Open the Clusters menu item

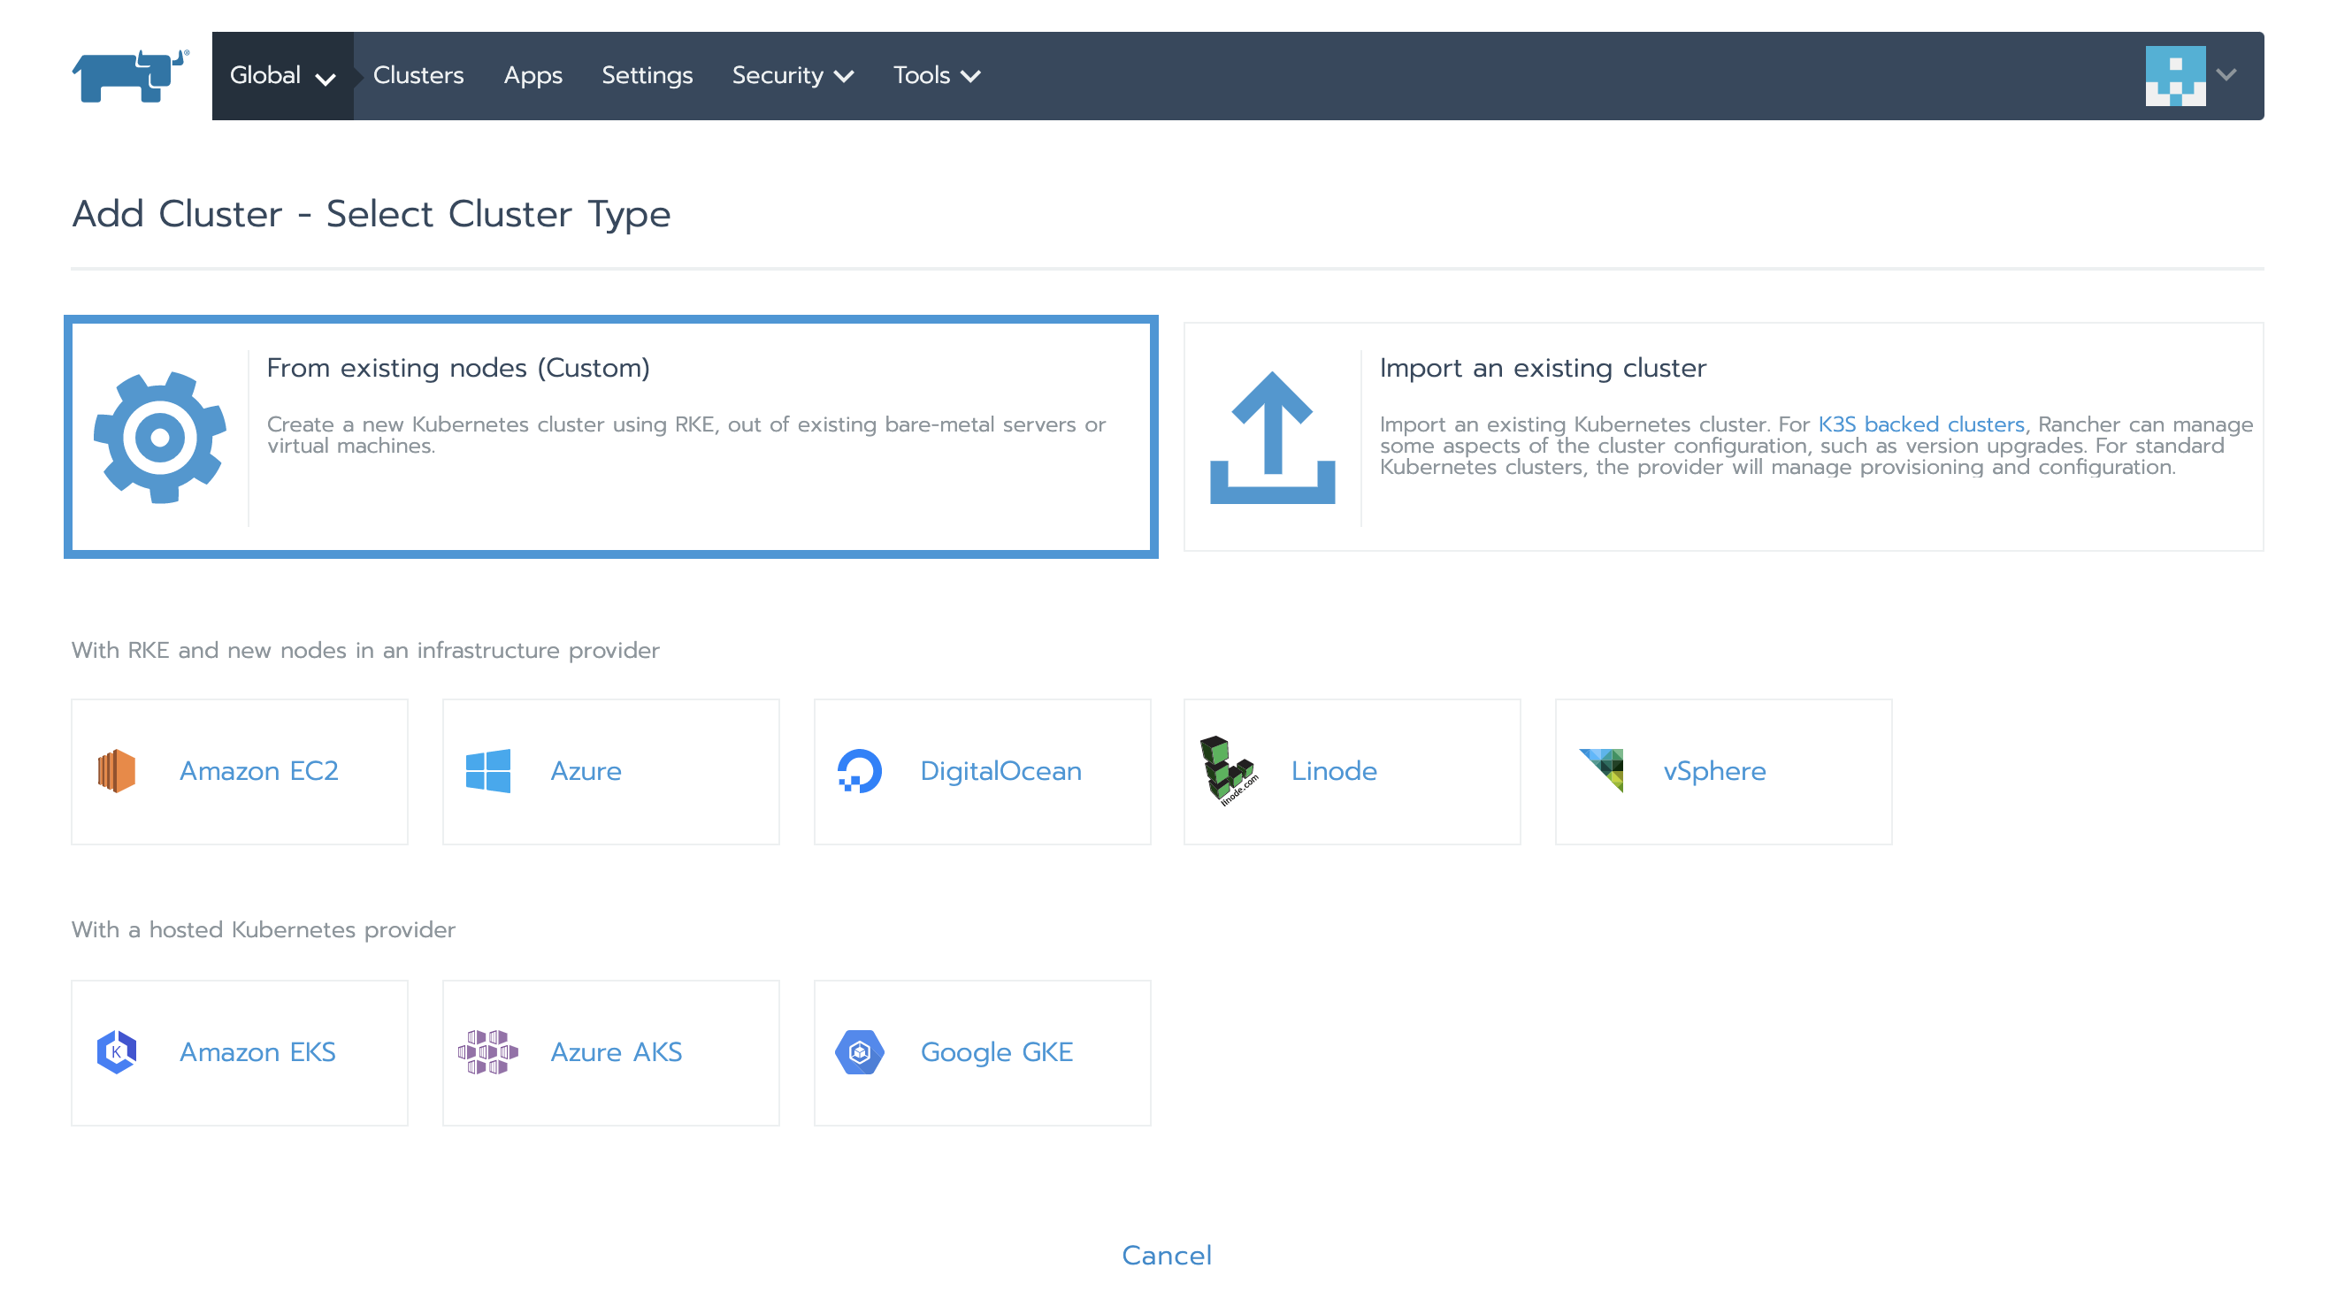(418, 73)
